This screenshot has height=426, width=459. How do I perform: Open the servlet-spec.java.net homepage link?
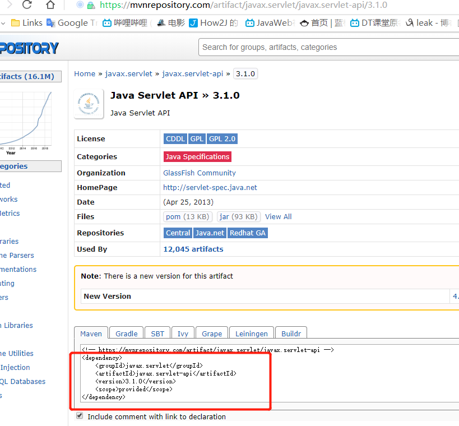tap(210, 188)
